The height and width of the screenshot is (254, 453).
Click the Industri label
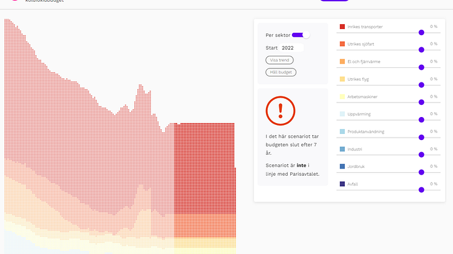(355, 149)
